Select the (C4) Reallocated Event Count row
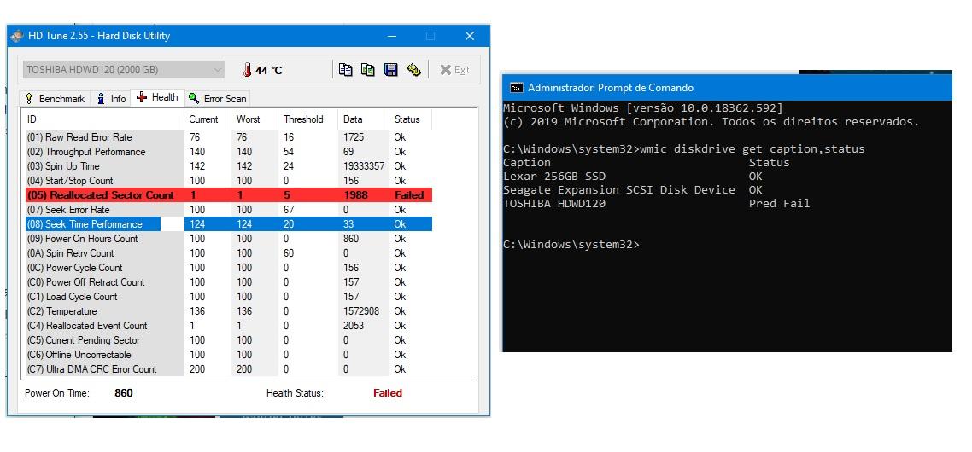 229,326
